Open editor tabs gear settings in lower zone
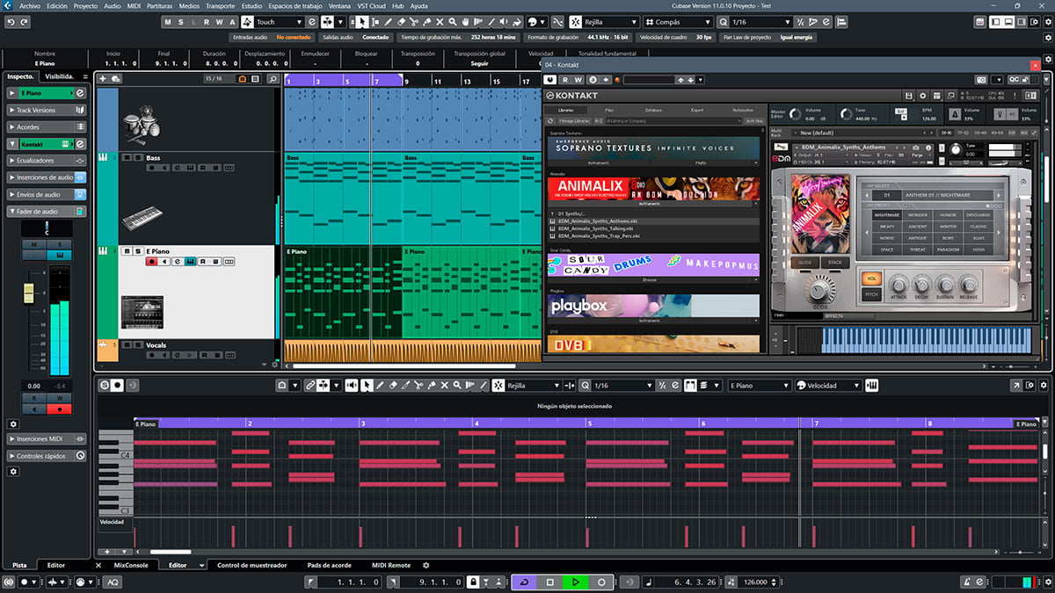 tap(426, 566)
